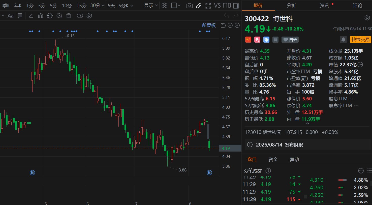Image resolution: width=372 pixels, height=205 pixels.
Task: Expand the drawing tool chevron at left
Action: pos(3,16)
